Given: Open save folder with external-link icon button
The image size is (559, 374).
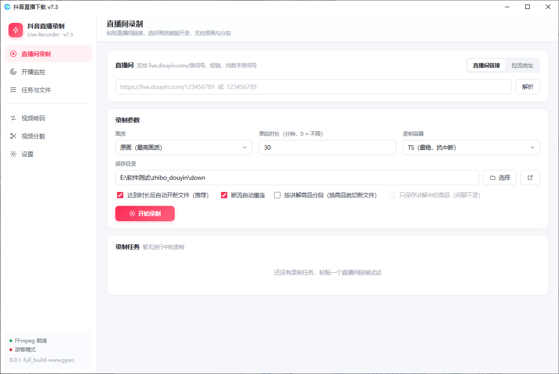Looking at the screenshot, I should point(530,178).
